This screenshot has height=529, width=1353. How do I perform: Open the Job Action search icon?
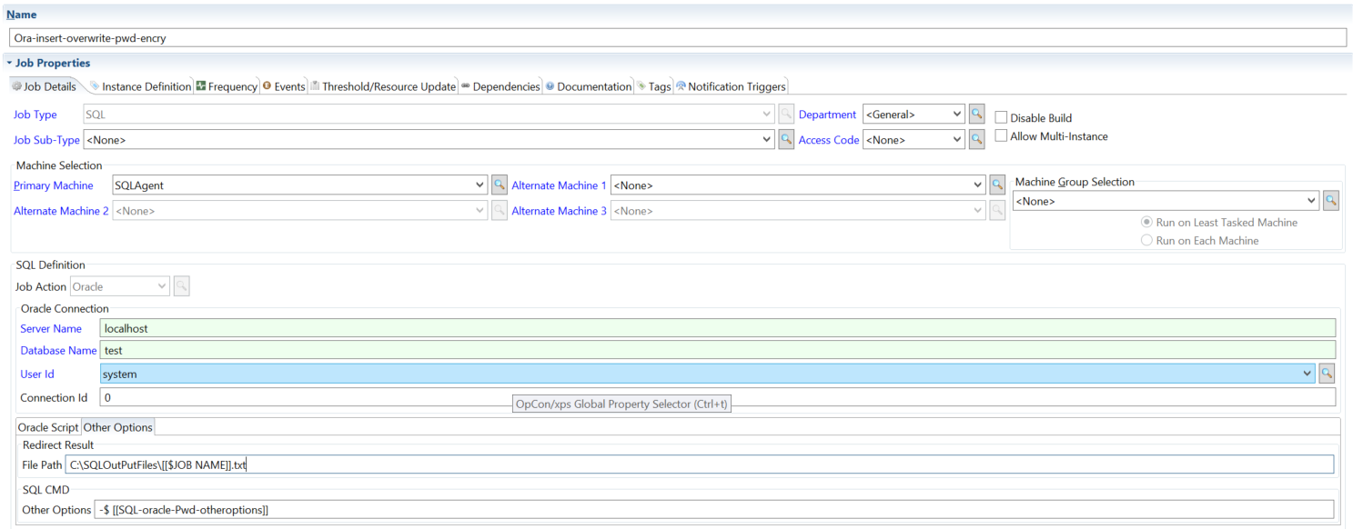click(x=181, y=286)
